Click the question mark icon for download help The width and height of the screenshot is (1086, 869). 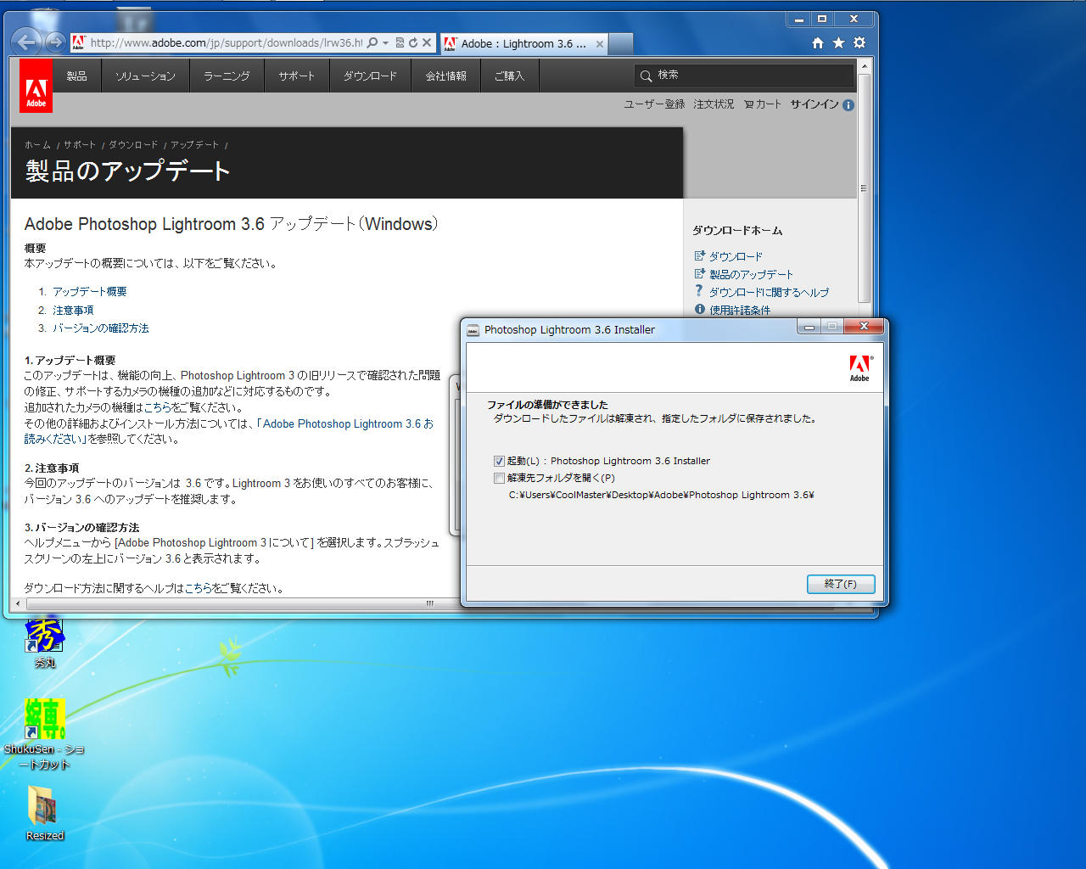pos(699,291)
